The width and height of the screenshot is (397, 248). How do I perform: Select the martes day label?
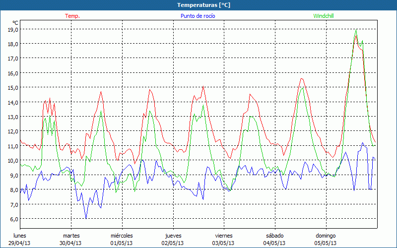pos(71,236)
